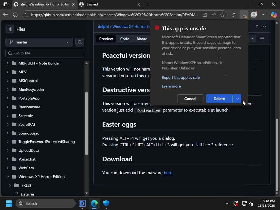
Task: Open the Downloads icon with warning
Action: coord(244,15)
